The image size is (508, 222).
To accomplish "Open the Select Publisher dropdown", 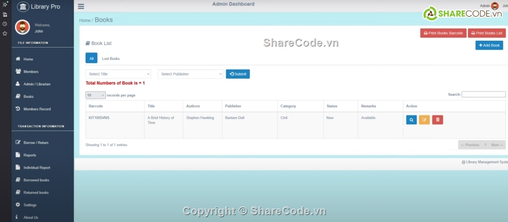I will point(190,74).
